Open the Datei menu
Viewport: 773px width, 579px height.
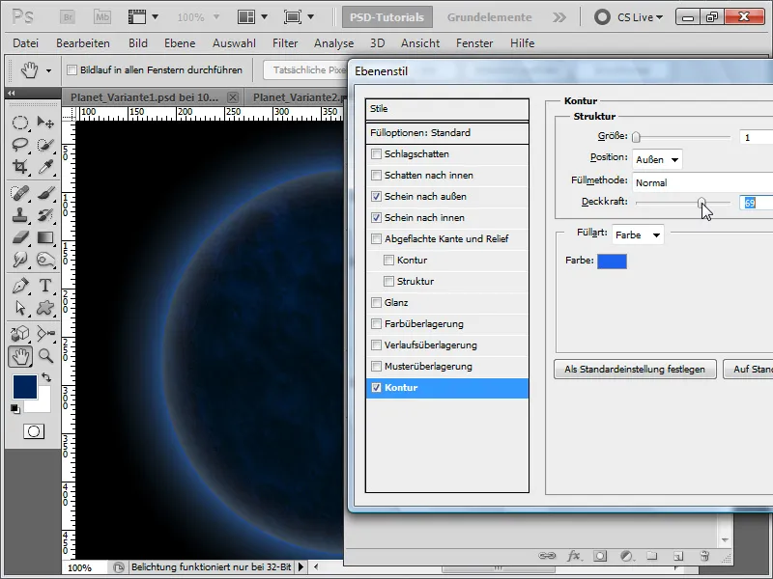26,43
